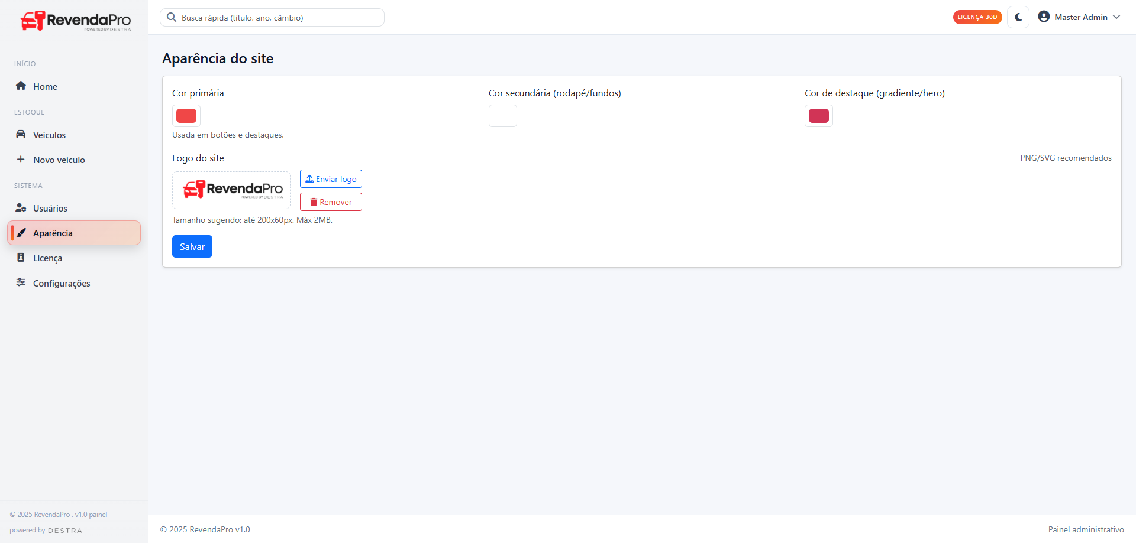Click the Remover logo button
This screenshot has width=1136, height=543.
point(331,202)
